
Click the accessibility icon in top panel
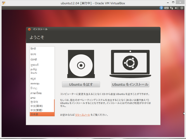(x=161, y=8)
